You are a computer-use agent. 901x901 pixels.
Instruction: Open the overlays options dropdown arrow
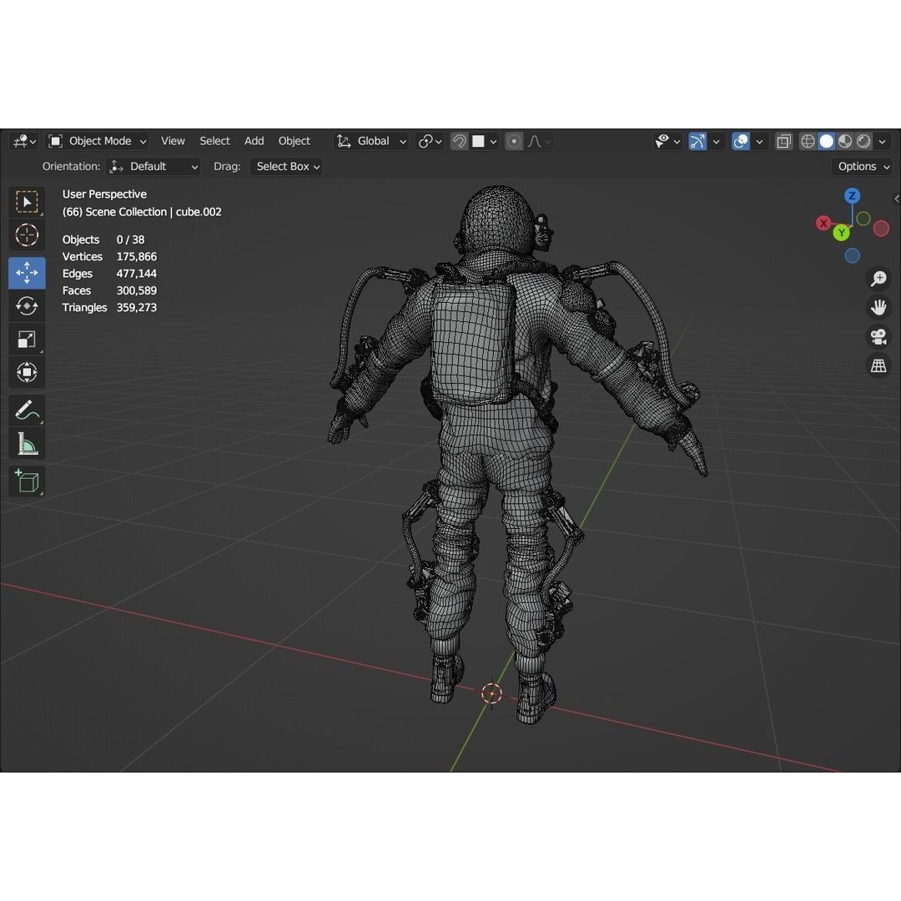tap(759, 141)
